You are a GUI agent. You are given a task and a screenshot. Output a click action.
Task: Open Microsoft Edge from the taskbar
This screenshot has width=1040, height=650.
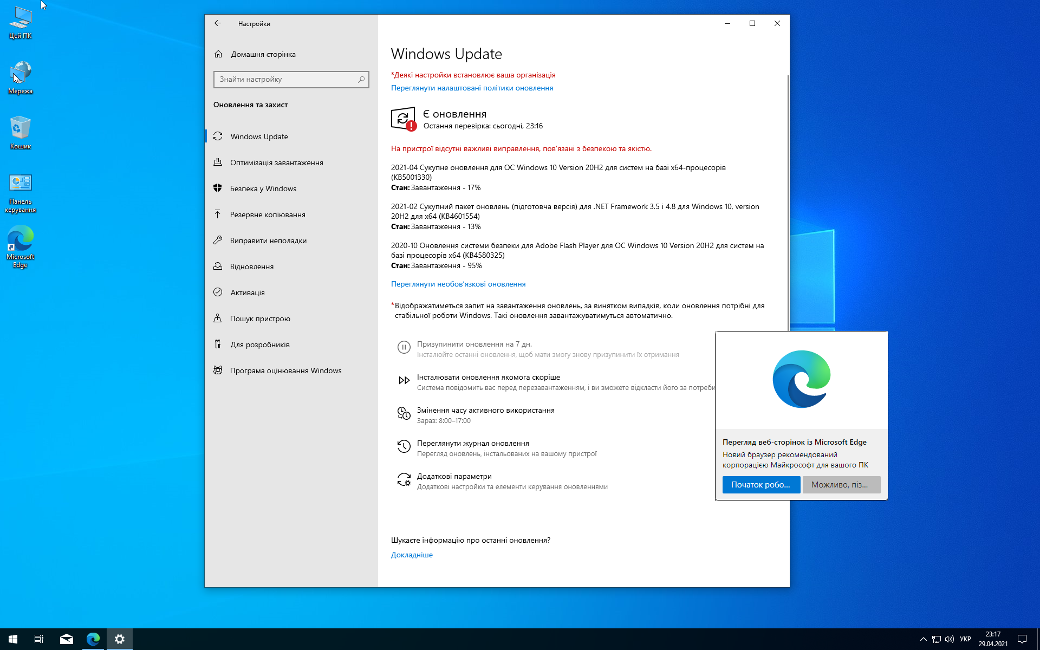pos(93,639)
